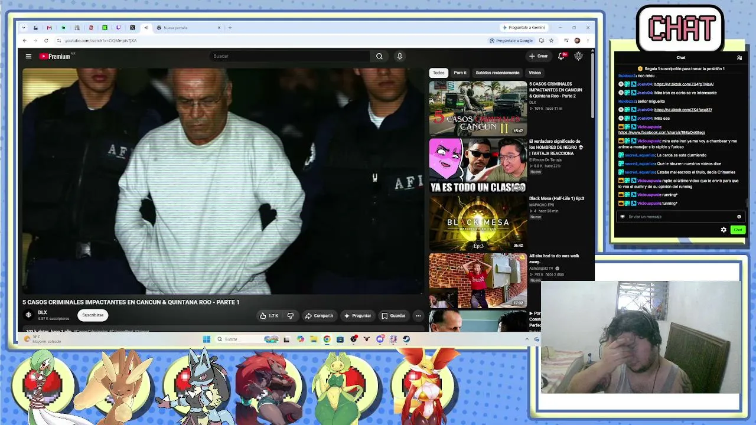The width and height of the screenshot is (756, 425).
Task: Open the Chrome profile avatar
Action: point(577,41)
